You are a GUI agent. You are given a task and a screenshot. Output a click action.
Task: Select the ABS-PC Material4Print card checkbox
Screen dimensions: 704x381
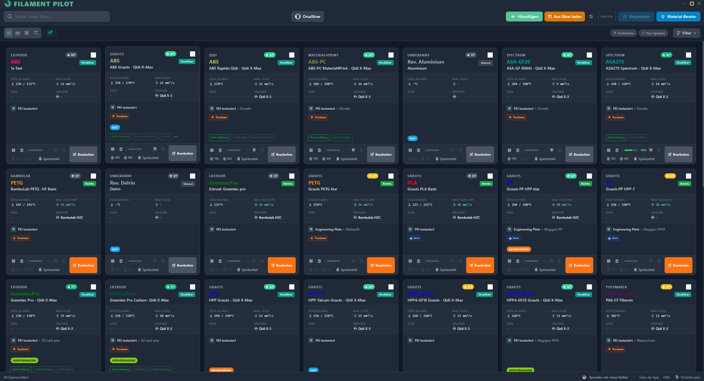391,55
